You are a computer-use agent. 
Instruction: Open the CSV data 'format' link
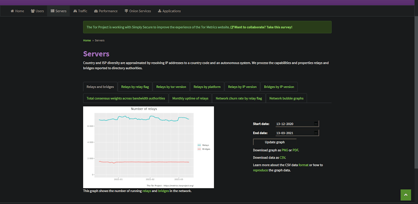point(303,165)
